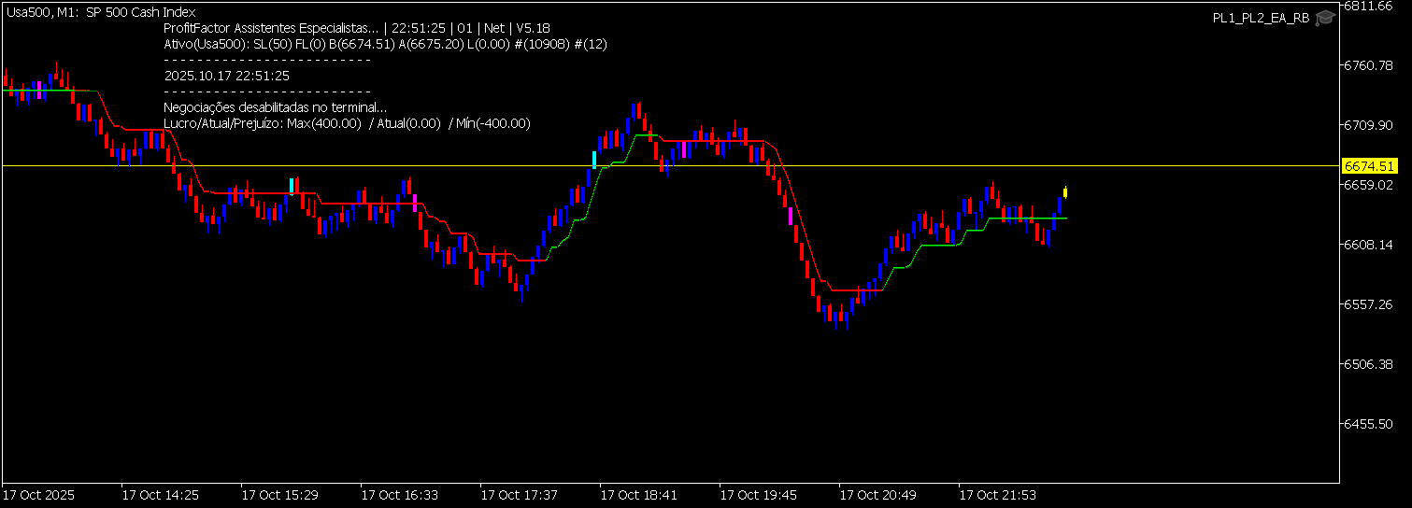
Task: Select the 17 Oct 14:25 time axis label
Action: 160,494
